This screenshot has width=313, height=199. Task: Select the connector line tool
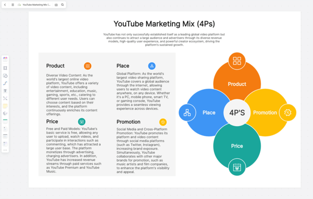click(x=5, y=83)
